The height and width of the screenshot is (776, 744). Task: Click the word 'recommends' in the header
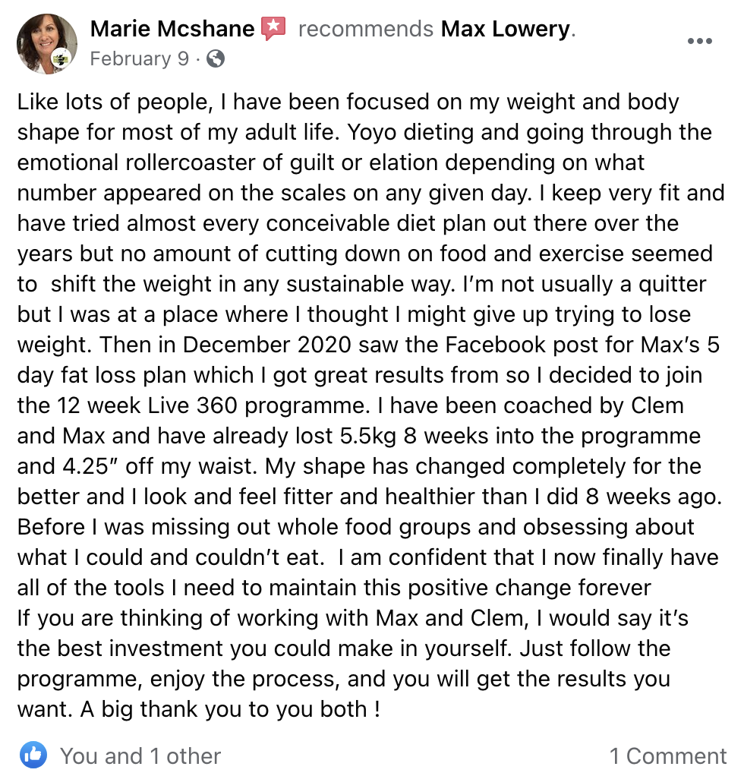point(366,29)
